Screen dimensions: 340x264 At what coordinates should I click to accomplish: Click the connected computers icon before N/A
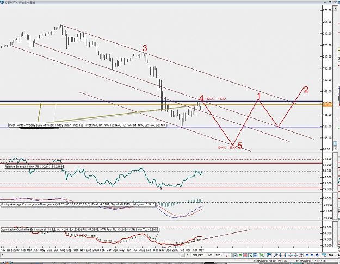[324, 255]
